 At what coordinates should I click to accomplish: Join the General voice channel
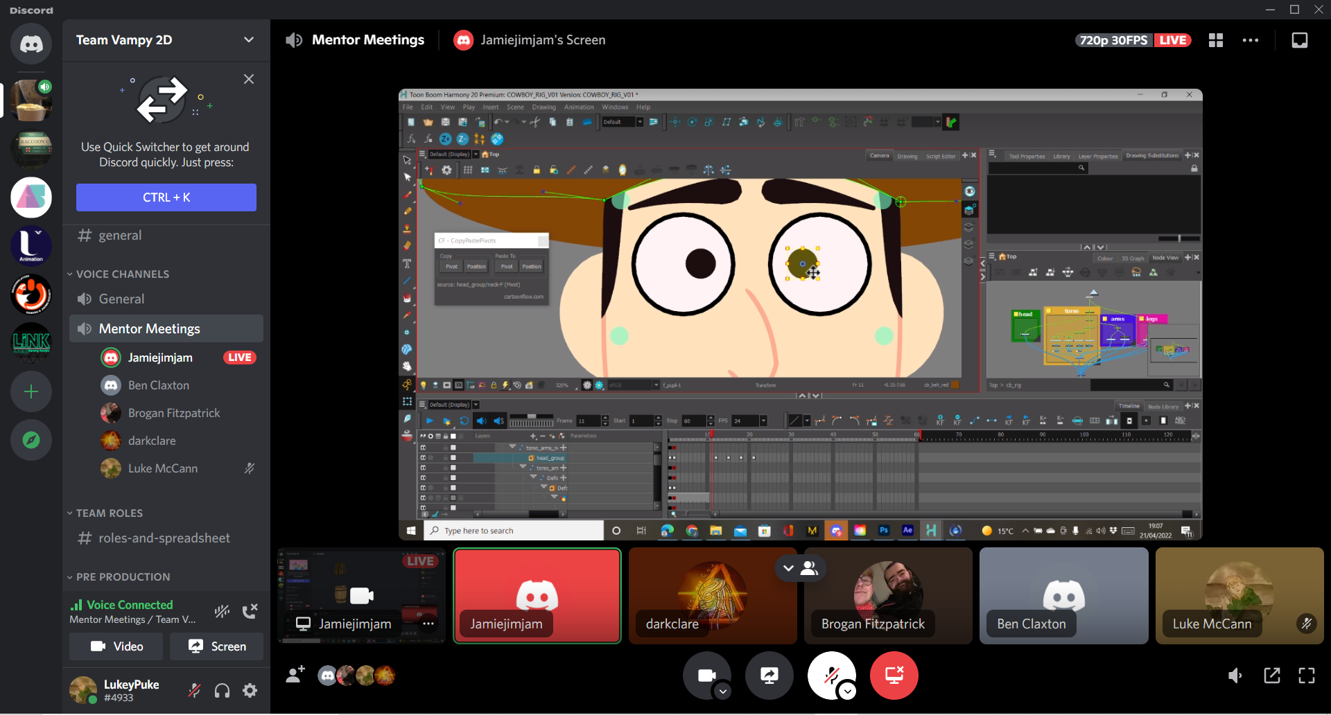point(166,299)
